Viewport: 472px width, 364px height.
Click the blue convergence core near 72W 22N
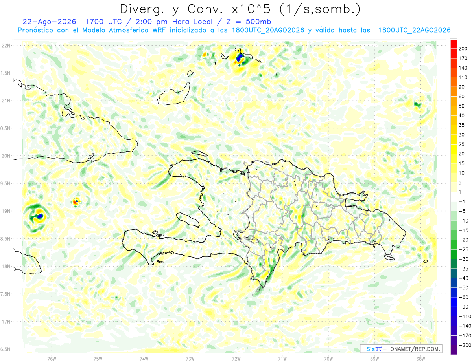point(239,58)
